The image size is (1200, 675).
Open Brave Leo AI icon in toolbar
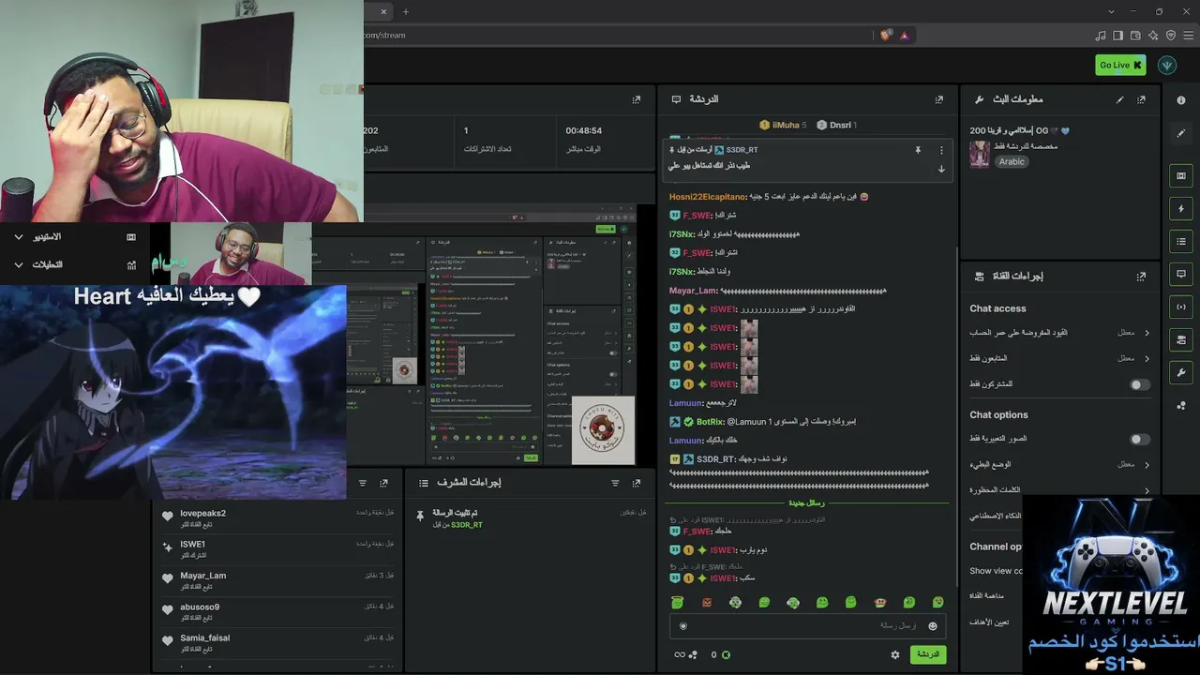(1153, 35)
